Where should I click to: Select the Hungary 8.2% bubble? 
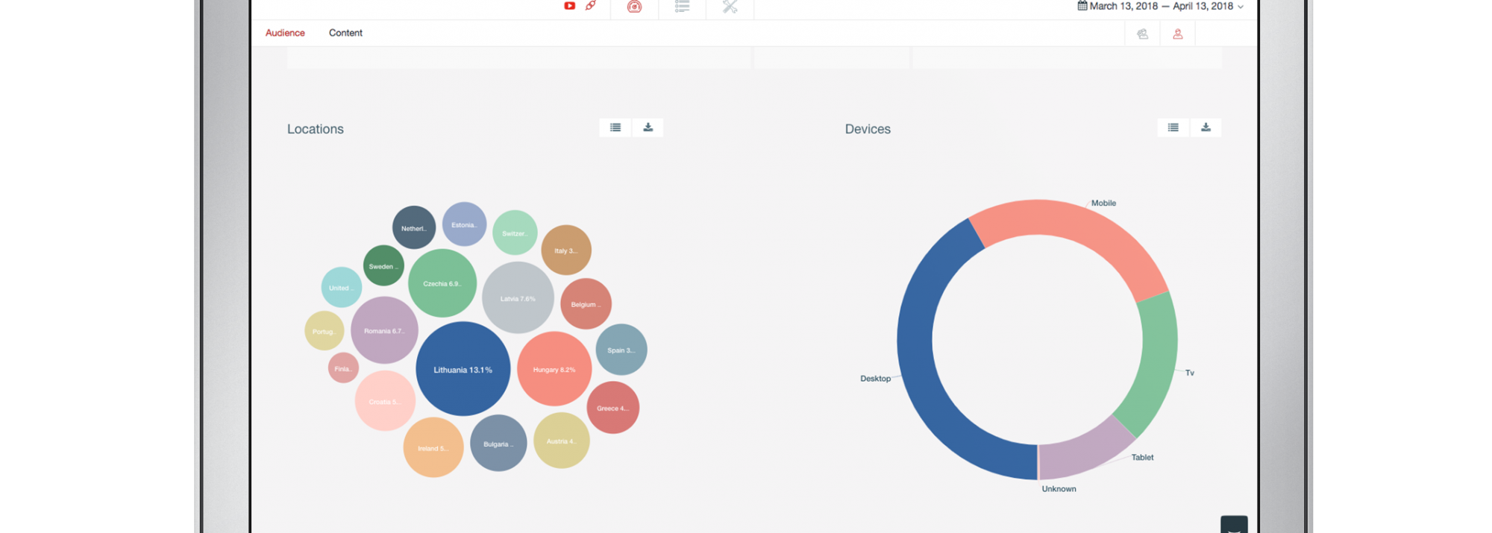(554, 369)
